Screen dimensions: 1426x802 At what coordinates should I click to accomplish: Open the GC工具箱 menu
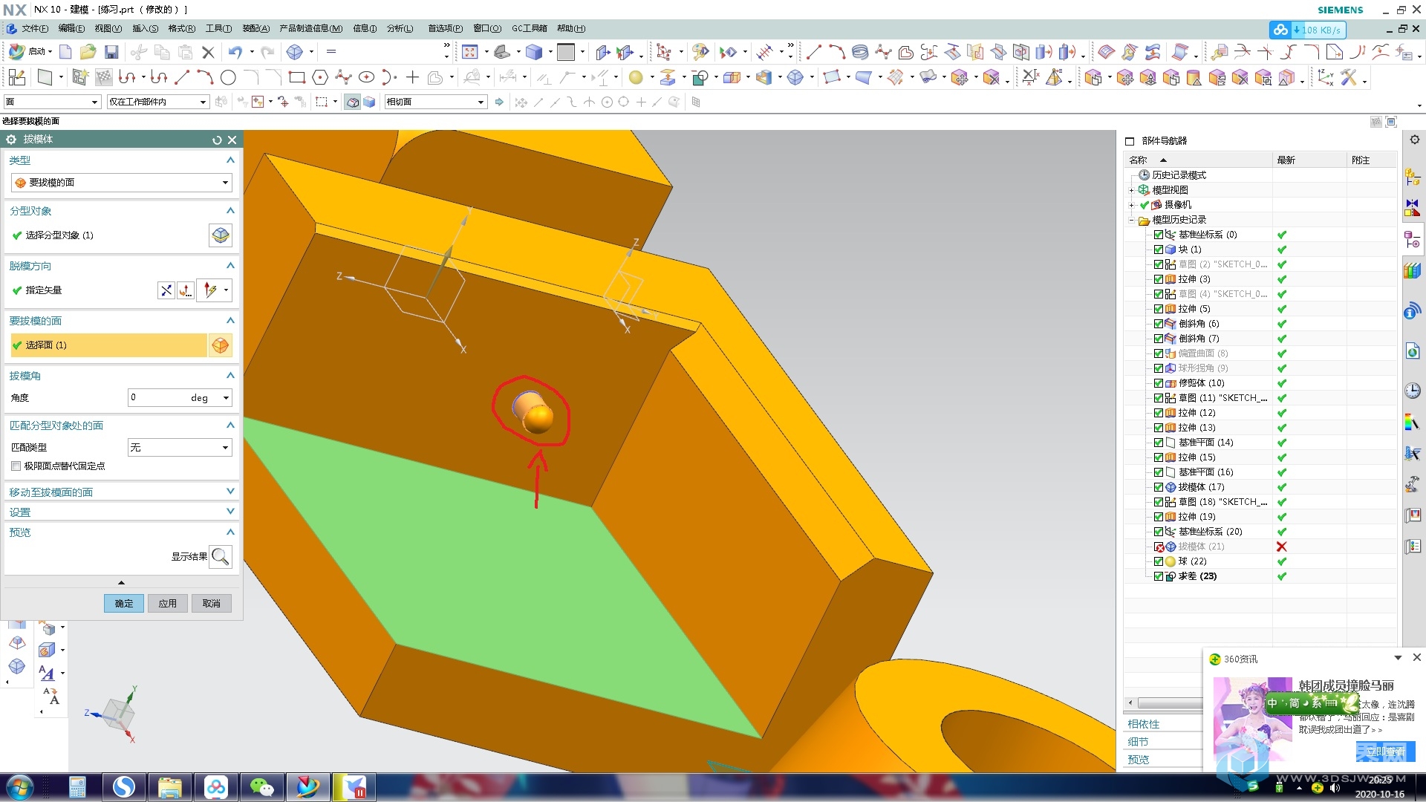point(530,28)
